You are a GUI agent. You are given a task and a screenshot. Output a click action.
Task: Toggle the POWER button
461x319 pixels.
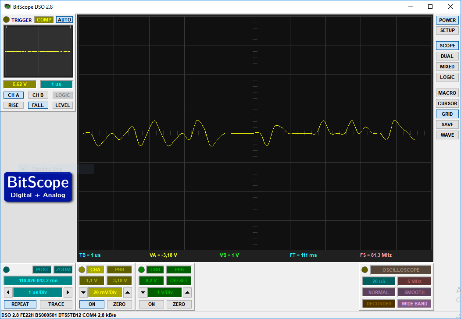447,20
